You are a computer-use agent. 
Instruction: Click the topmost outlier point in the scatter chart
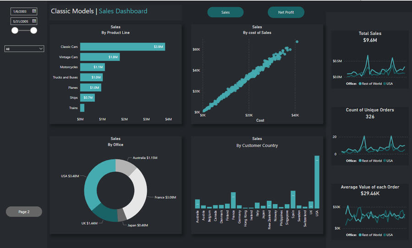tap(297, 42)
